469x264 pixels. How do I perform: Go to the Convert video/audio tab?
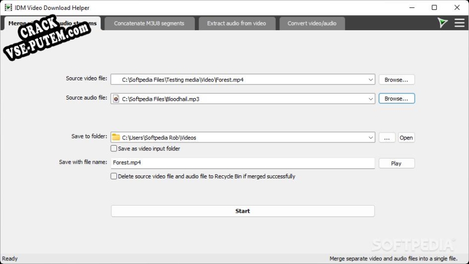pos(312,23)
